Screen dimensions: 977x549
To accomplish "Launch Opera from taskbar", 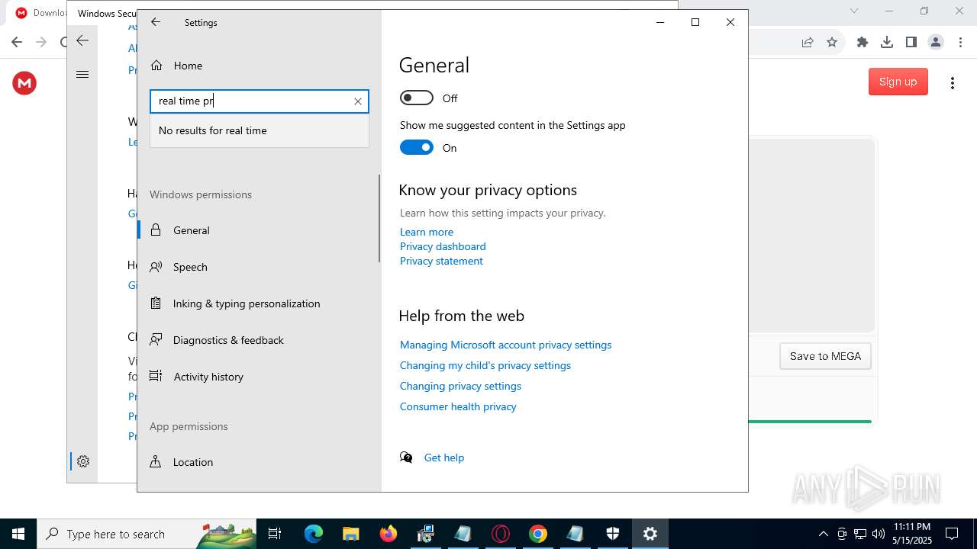I will [x=501, y=534].
